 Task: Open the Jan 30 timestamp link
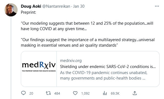[x=79, y=6]
